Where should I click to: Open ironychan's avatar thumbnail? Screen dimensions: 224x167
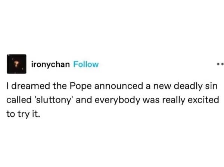click(x=16, y=64)
